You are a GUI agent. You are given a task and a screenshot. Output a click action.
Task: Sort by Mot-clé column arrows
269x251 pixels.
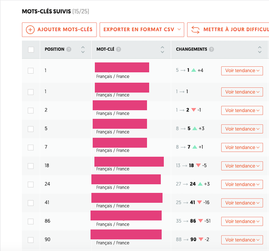[x=163, y=50]
